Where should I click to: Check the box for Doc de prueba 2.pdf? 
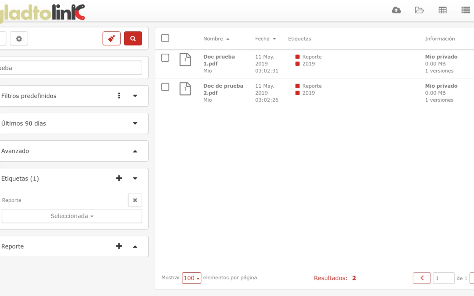[x=165, y=87]
